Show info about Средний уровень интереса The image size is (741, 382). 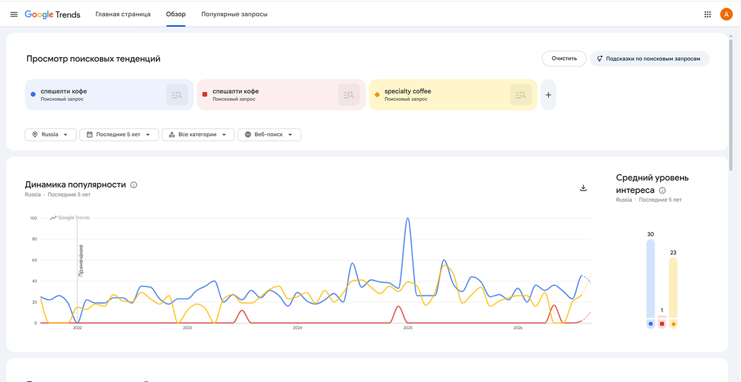[x=663, y=190]
